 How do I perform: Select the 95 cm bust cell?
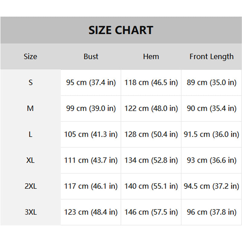91,82
